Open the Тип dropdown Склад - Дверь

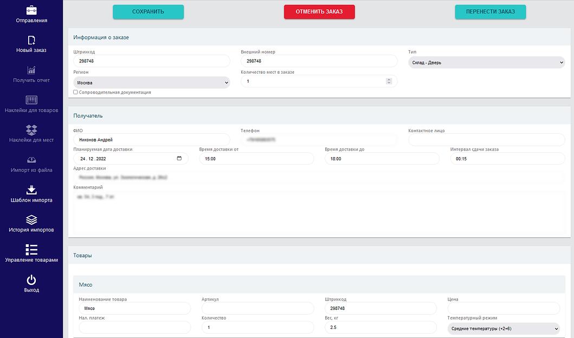point(486,63)
